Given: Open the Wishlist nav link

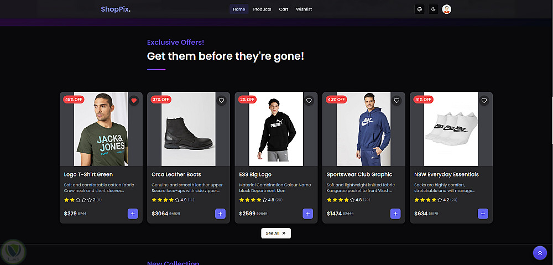Looking at the screenshot, I should [x=304, y=9].
